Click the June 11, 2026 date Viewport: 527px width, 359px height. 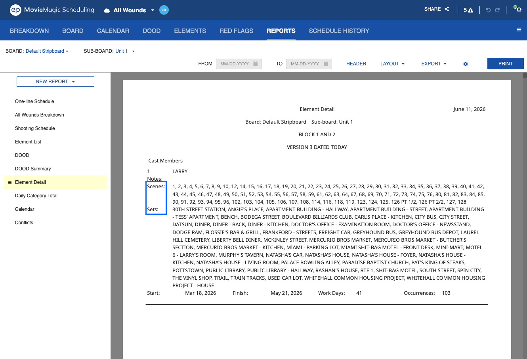pyautogui.click(x=470, y=109)
